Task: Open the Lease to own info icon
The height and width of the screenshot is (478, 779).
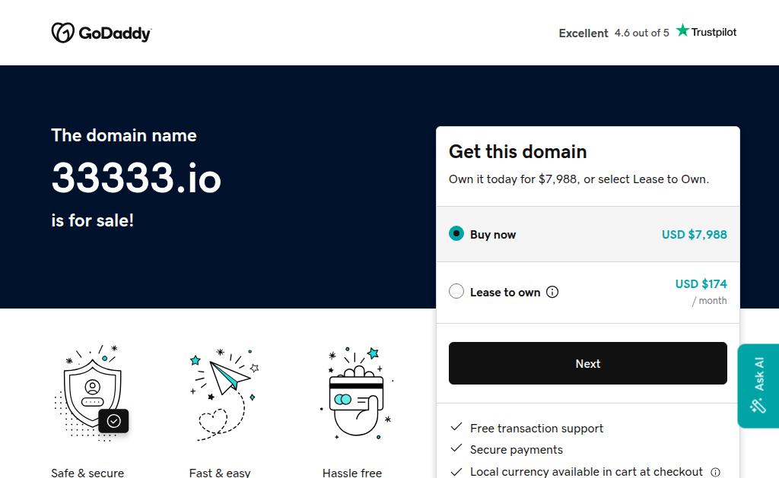Action: [552, 292]
